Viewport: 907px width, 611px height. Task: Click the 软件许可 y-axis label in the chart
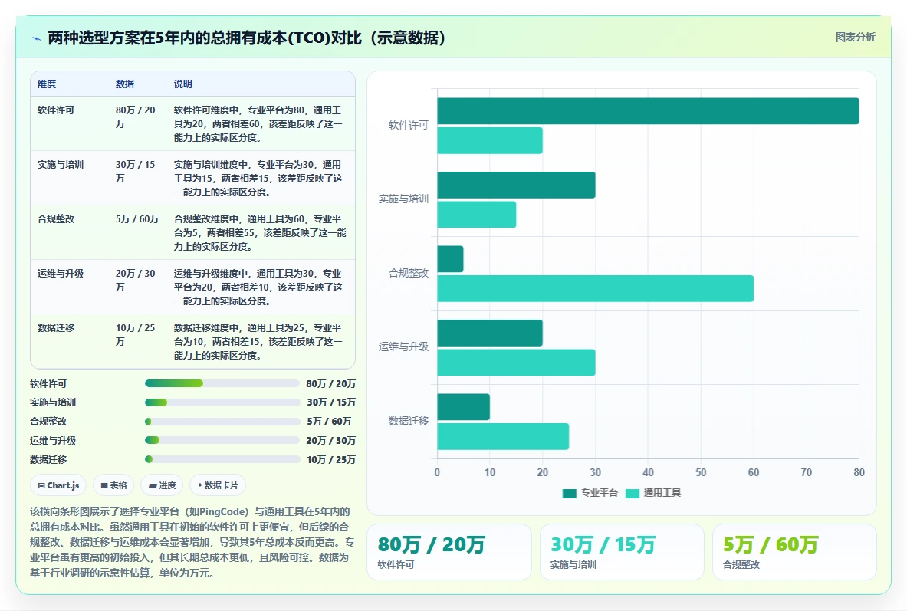(409, 125)
